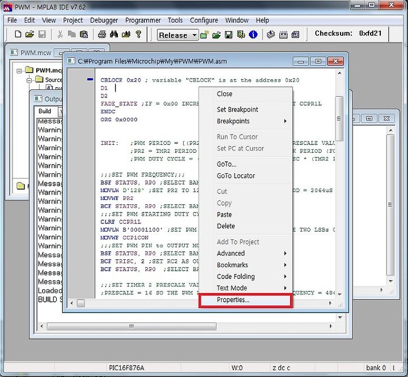The width and height of the screenshot is (408, 377).
Task: Click the W:0 status bar entry
Action: [237, 368]
